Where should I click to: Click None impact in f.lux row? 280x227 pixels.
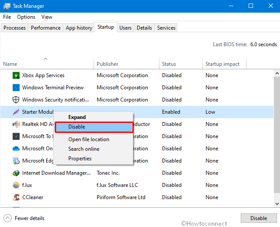212,185
